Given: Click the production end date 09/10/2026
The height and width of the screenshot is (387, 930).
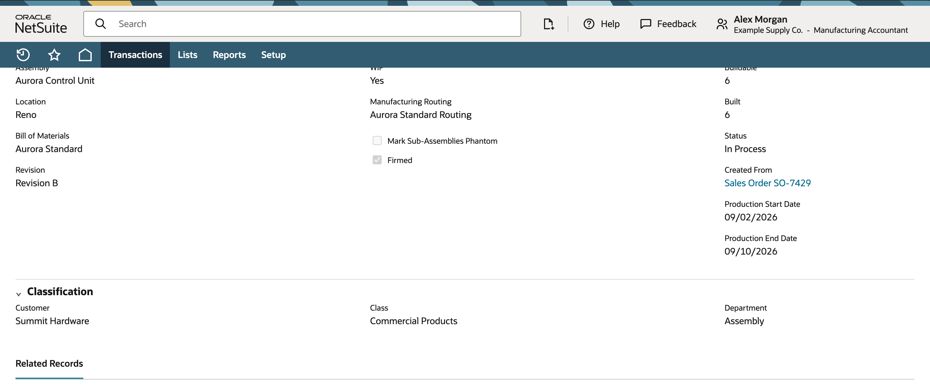Looking at the screenshot, I should [x=750, y=252].
